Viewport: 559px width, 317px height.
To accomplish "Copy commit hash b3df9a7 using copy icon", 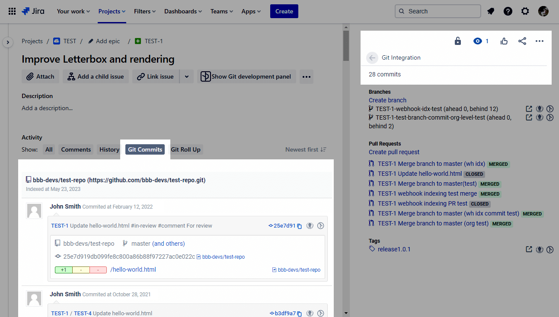I will pyautogui.click(x=299, y=314).
